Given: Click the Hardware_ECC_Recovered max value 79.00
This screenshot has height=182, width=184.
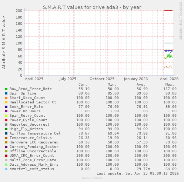Looking at the screenshot, I should [x=171, y=142].
